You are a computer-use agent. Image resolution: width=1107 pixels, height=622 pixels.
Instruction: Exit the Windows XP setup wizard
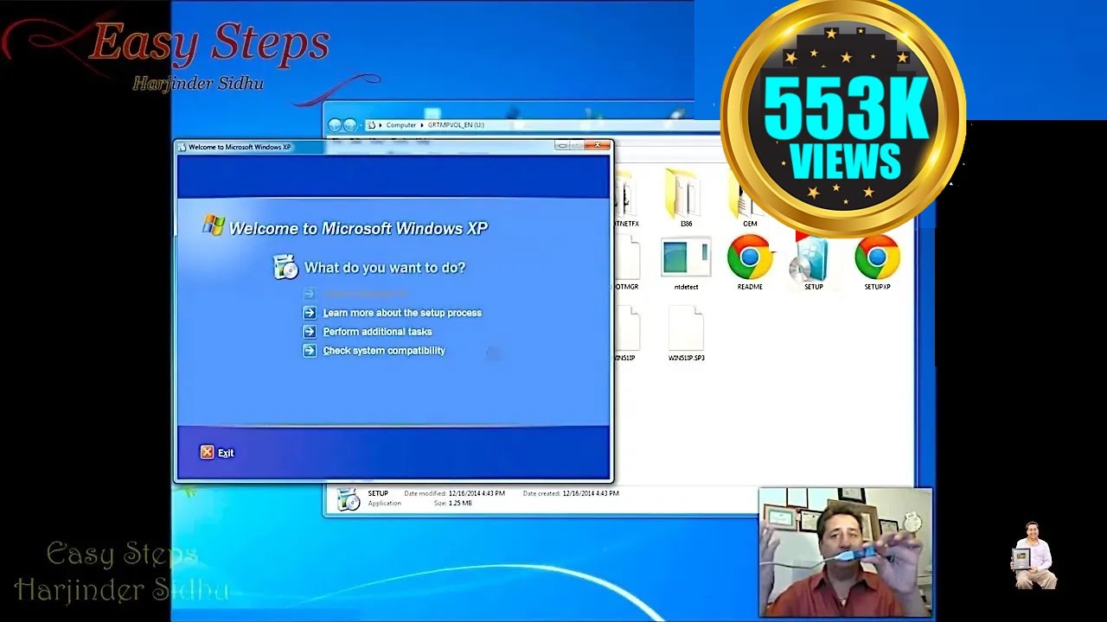[217, 453]
